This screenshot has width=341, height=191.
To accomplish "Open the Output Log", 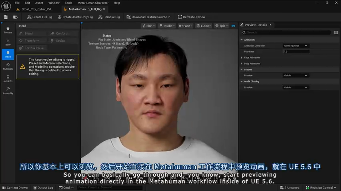I will (43, 188).
